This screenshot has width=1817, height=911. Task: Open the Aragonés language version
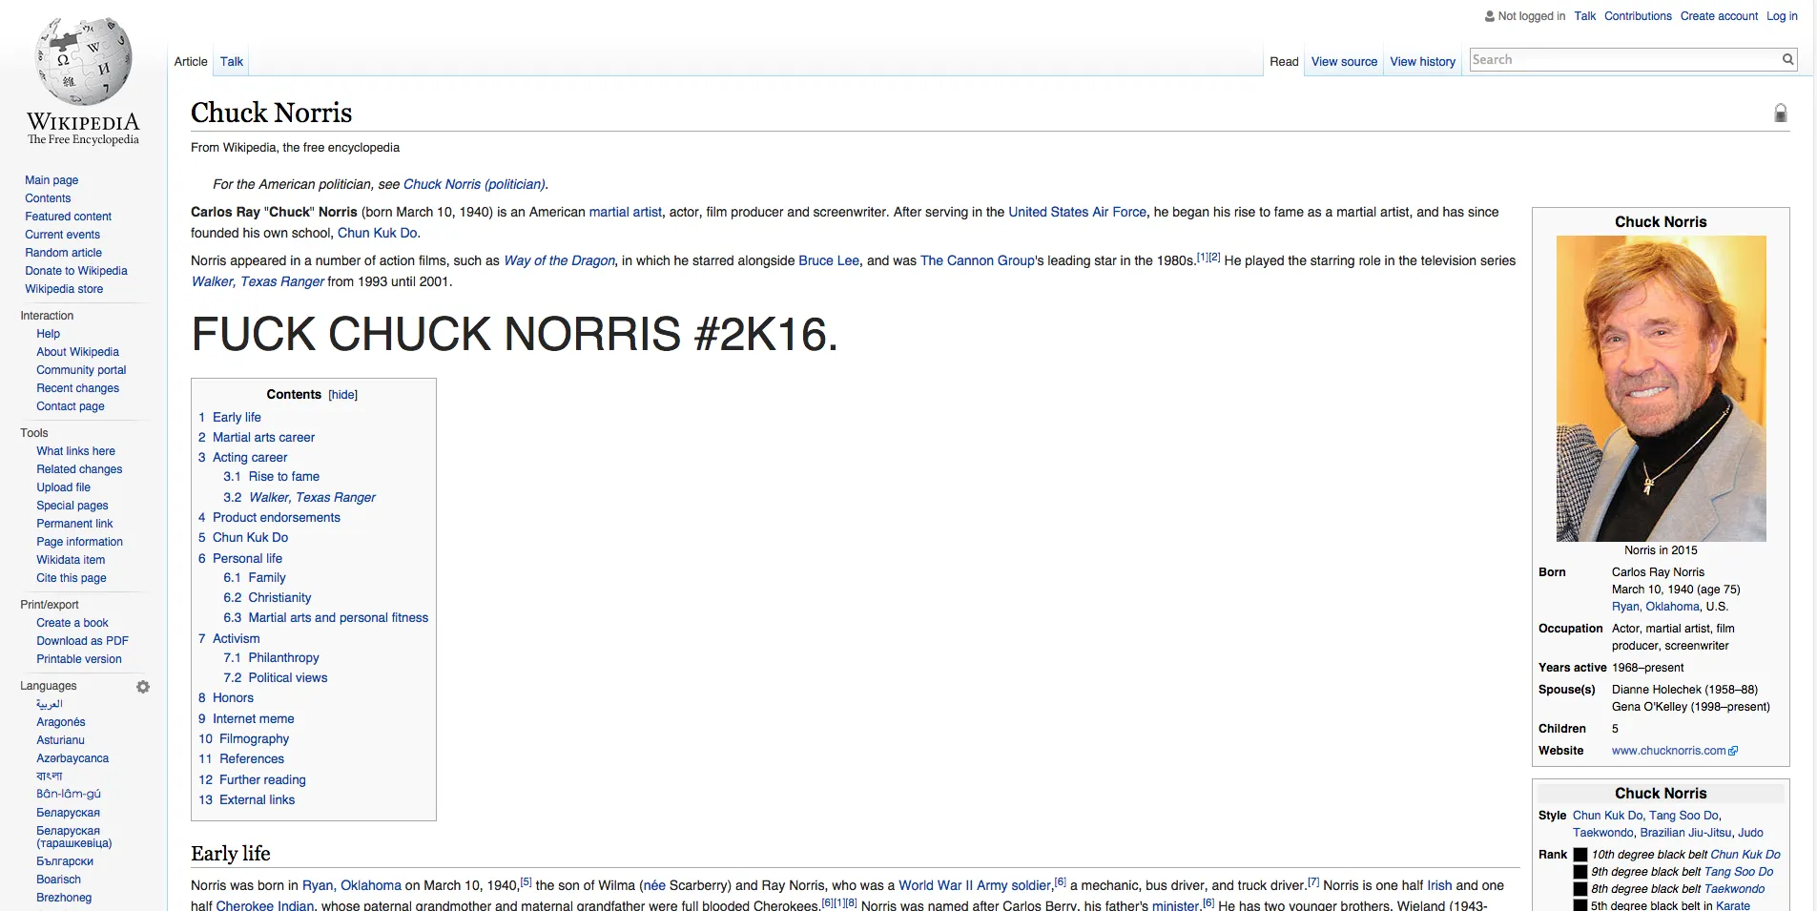[x=61, y=722]
